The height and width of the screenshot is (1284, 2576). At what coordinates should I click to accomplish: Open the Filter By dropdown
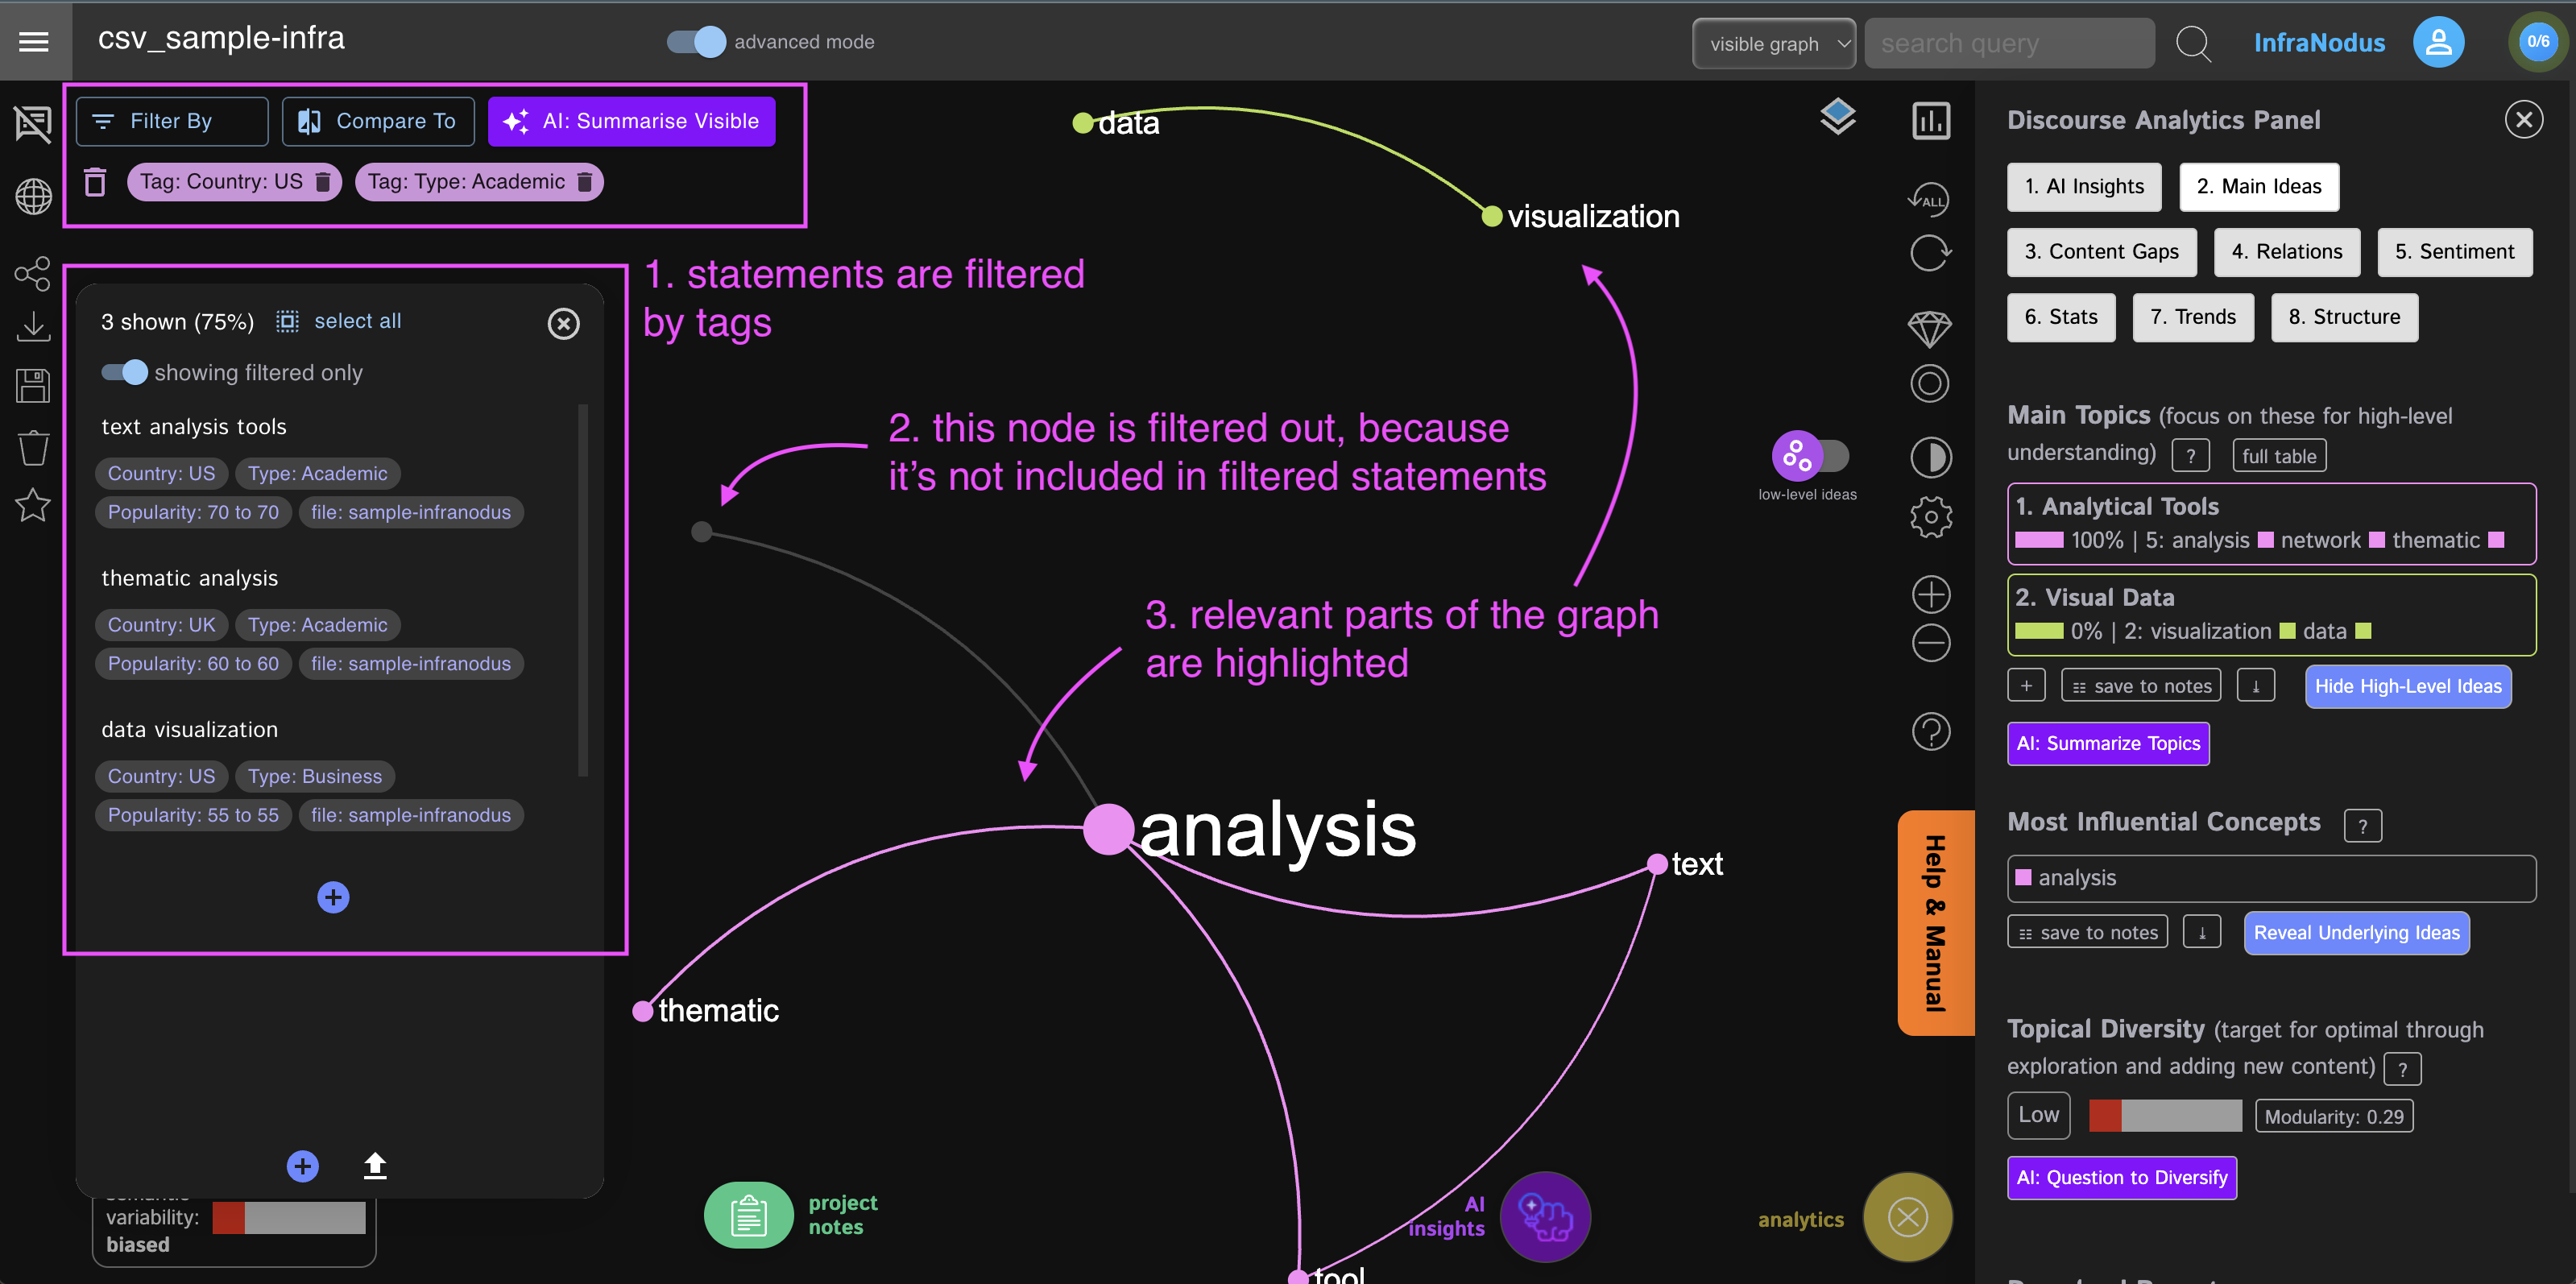coord(172,121)
